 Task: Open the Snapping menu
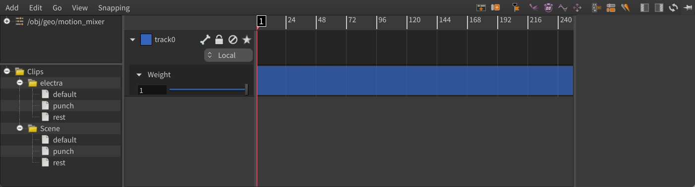(114, 8)
